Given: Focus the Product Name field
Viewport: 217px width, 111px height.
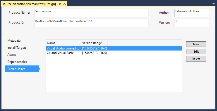Looking at the screenshot, I should coord(91,13).
